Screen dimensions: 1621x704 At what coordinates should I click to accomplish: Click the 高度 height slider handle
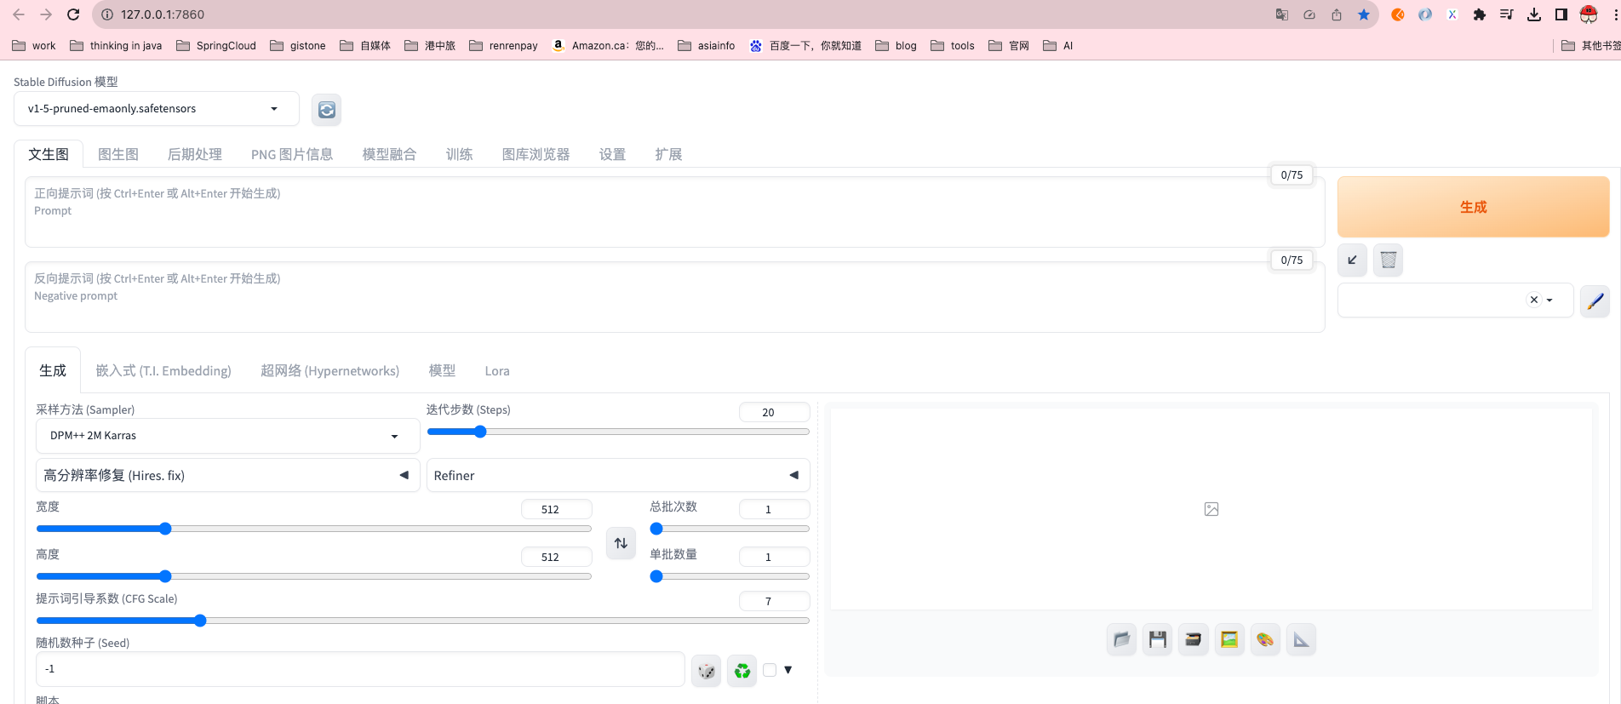165,576
